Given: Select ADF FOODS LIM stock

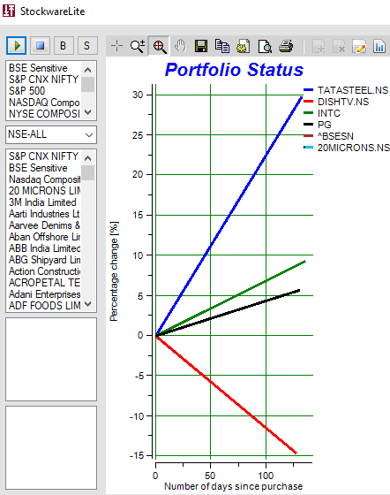Looking at the screenshot, I should [44, 306].
